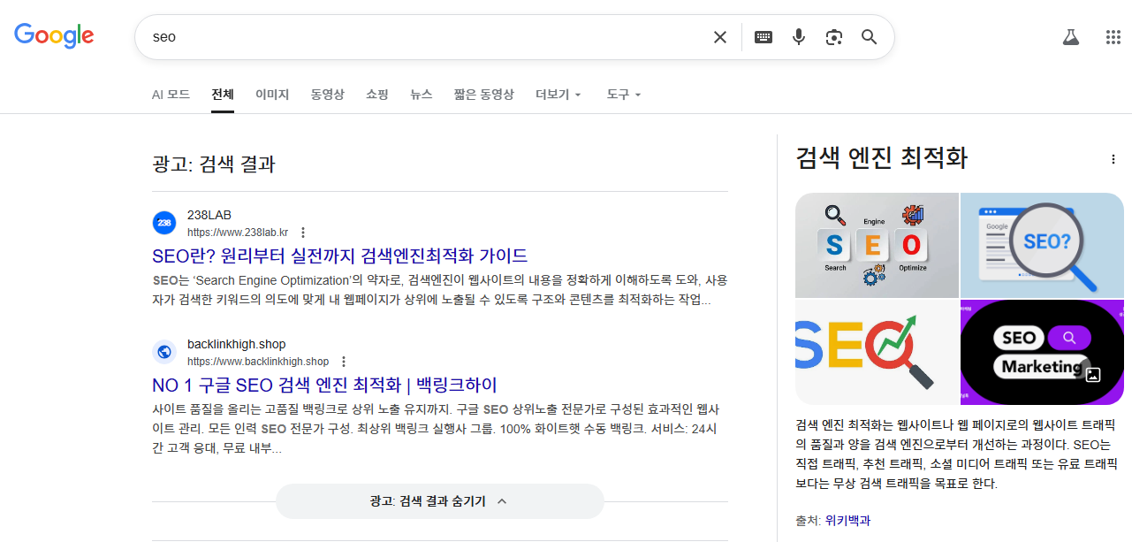Click the https://www.backlinkhigh.shop URL

(258, 362)
